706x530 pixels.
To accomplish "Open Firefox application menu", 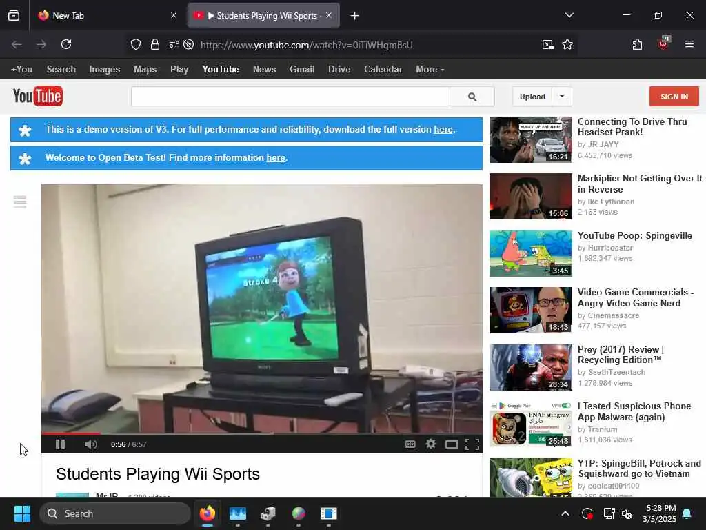I will pos(689,44).
